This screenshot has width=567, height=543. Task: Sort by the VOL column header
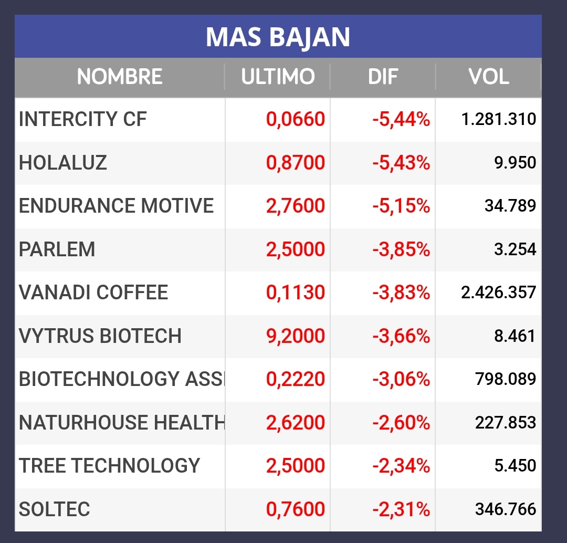(488, 77)
